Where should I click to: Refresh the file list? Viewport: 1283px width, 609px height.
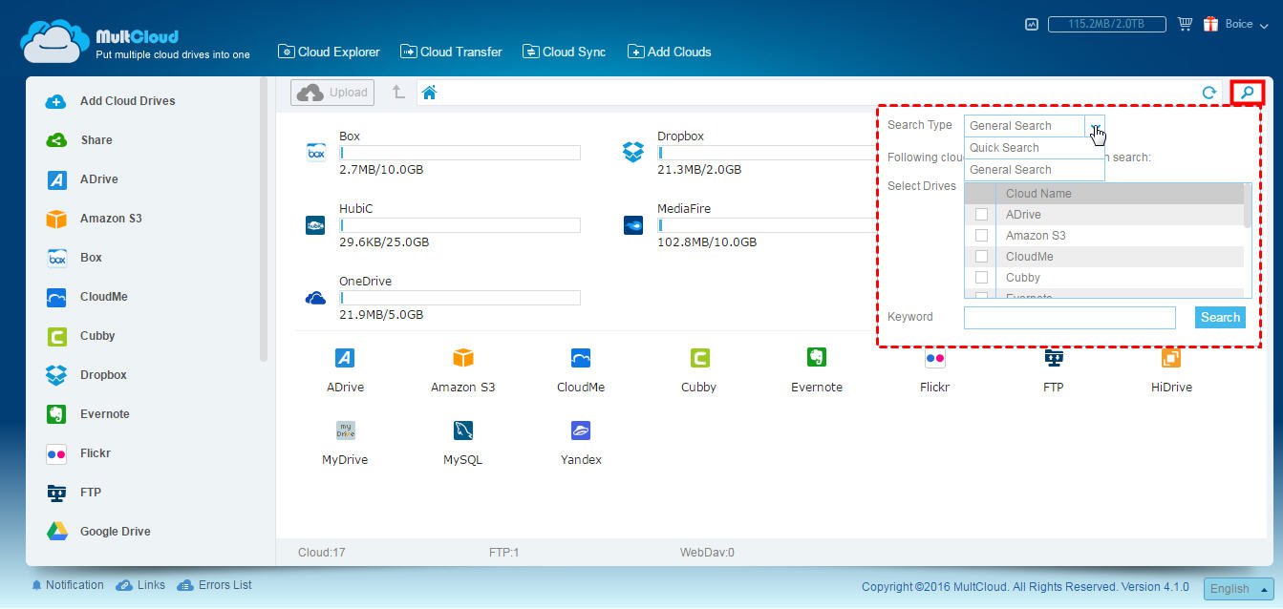coord(1208,93)
